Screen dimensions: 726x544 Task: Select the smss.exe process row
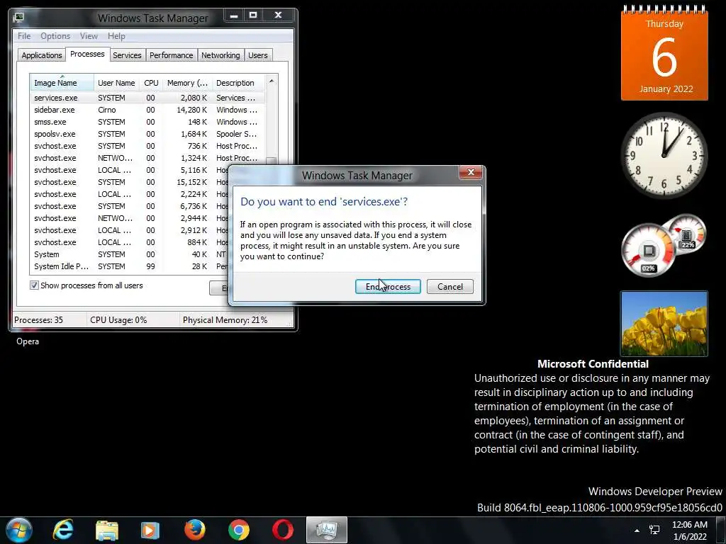147,122
